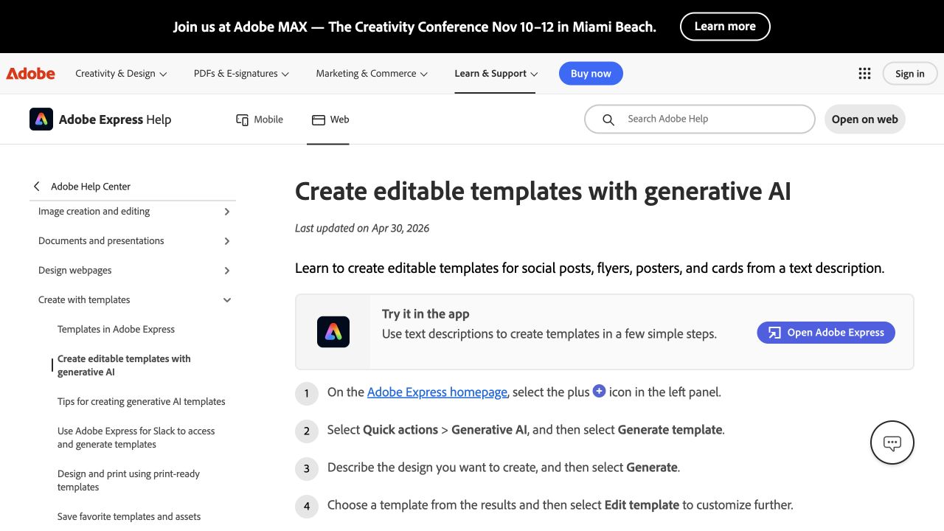Open Save favorite templates and assets
Image resolution: width=944 pixels, height=531 pixels.
click(129, 517)
